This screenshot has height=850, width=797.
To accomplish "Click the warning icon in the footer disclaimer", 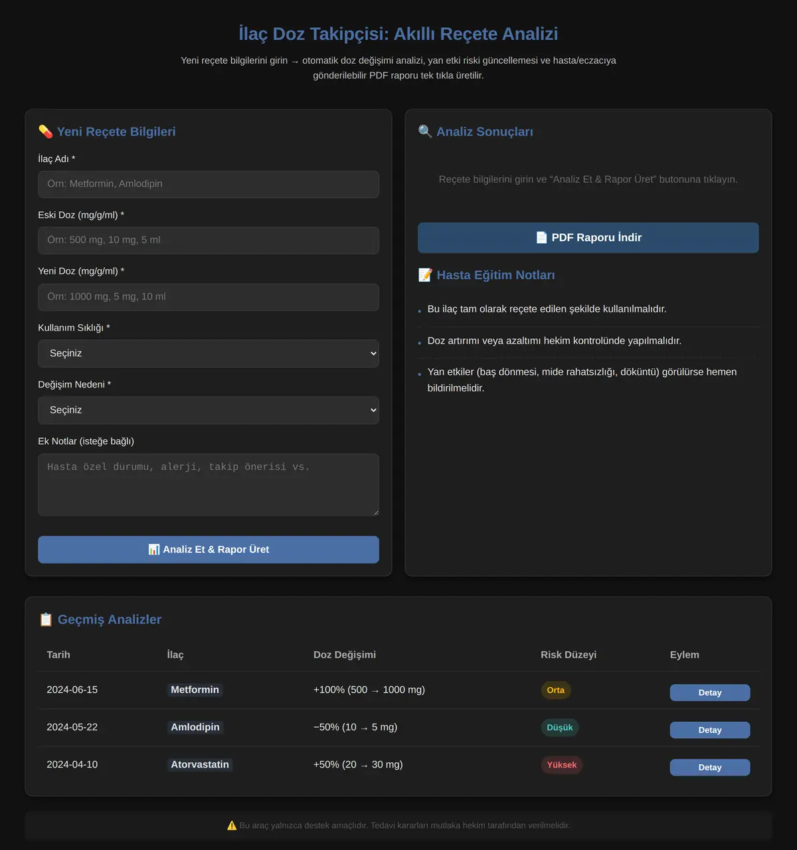I will [232, 825].
